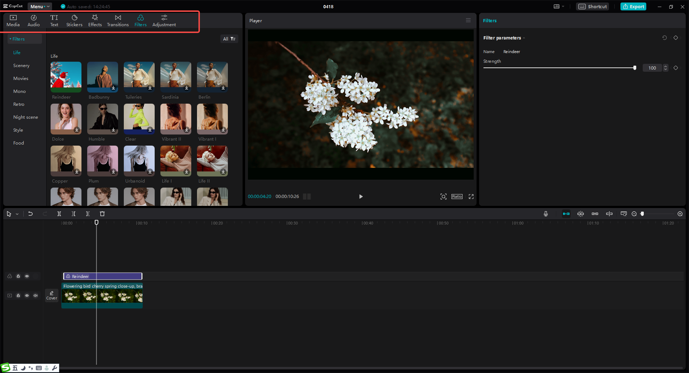Open the All filter dropdown

[229, 39]
